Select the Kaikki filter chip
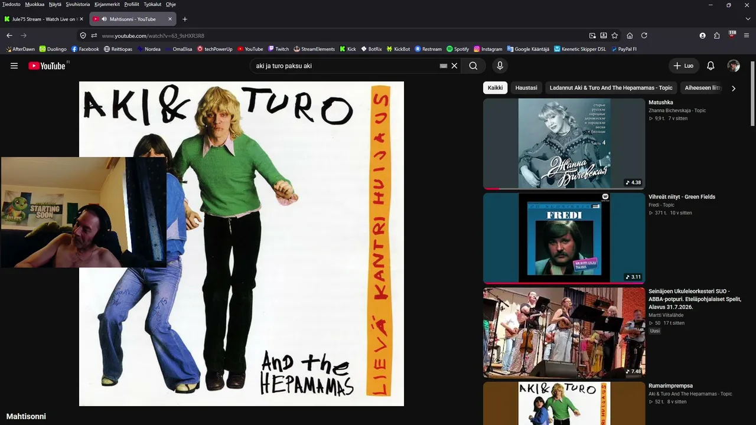Viewport: 756px width, 425px height. tap(495, 88)
